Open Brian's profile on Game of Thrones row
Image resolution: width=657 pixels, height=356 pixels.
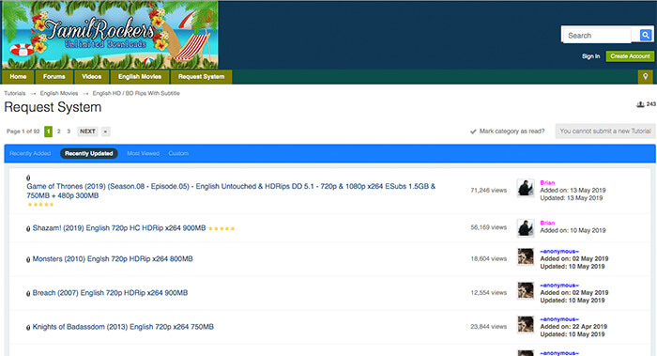(547, 183)
